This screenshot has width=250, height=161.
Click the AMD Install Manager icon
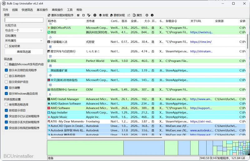[49, 99]
